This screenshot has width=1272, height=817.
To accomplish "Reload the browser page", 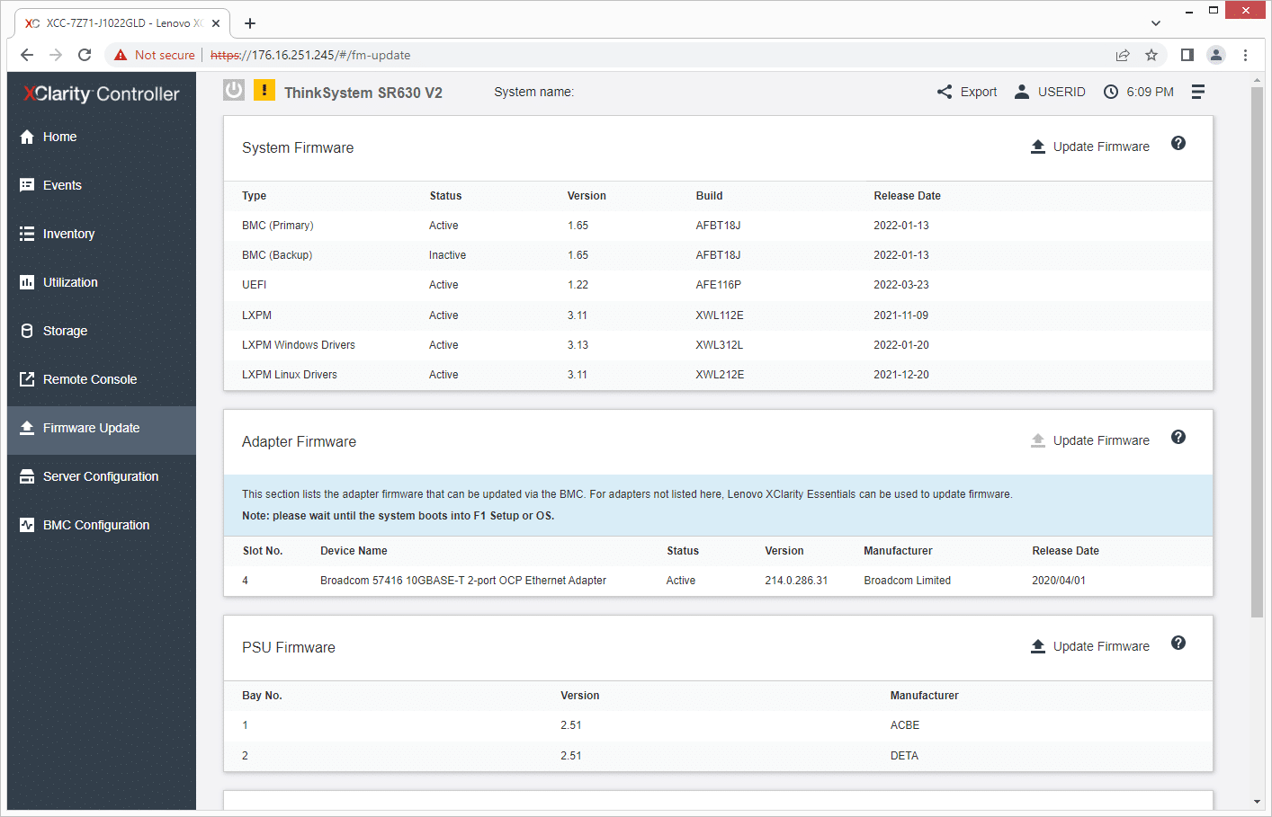I will click(x=85, y=55).
